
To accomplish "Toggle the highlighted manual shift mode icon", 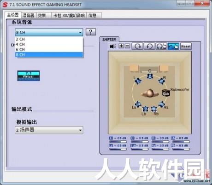I will [173, 46].
